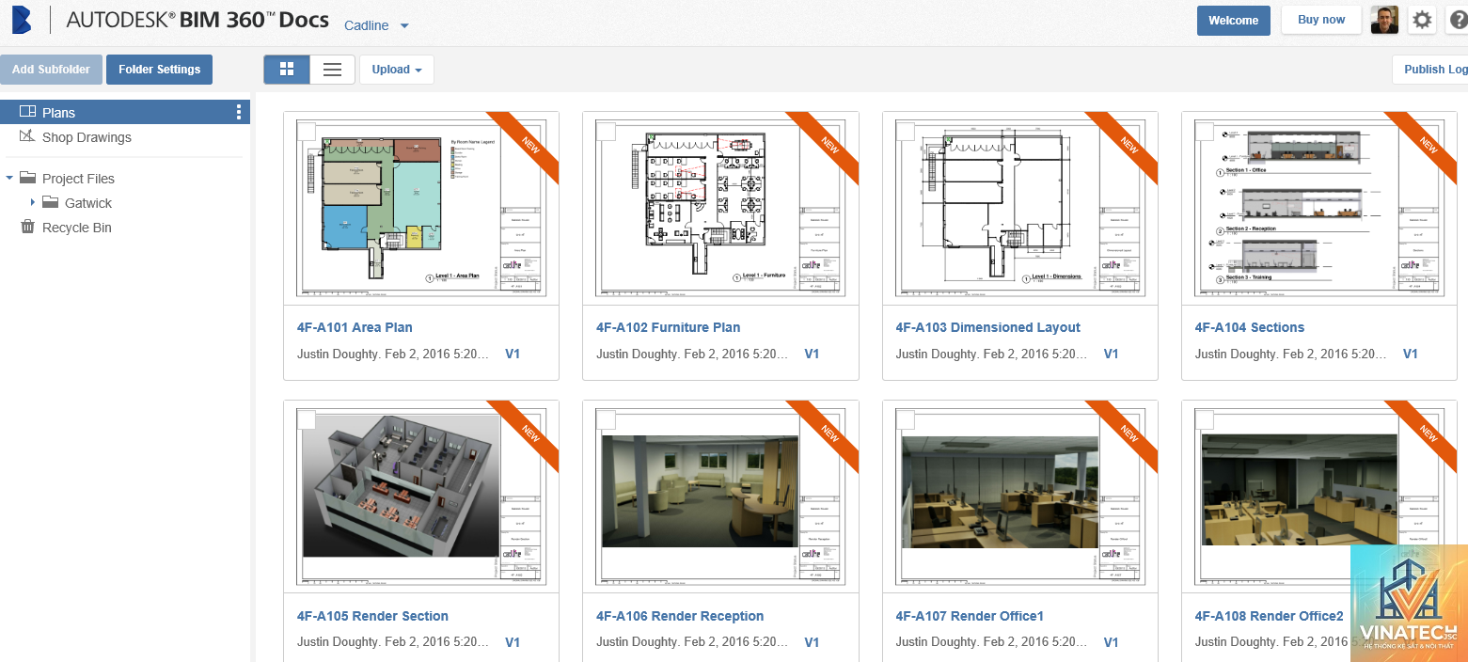The height and width of the screenshot is (662, 1468).
Task: Open the Recycle Bin
Action: (x=76, y=227)
